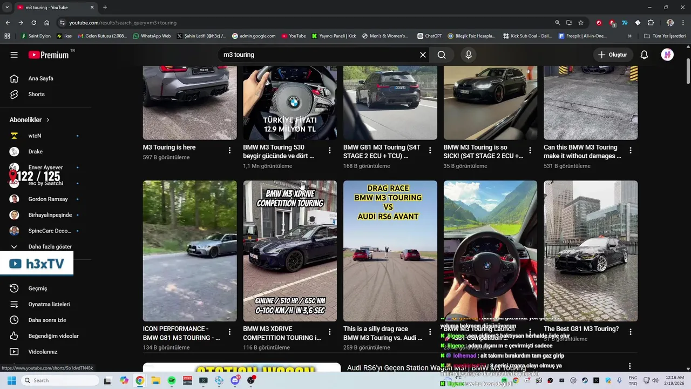The height and width of the screenshot is (389, 691).
Task: Play the ICON PERFORMANCE forest road short
Action: (x=189, y=251)
